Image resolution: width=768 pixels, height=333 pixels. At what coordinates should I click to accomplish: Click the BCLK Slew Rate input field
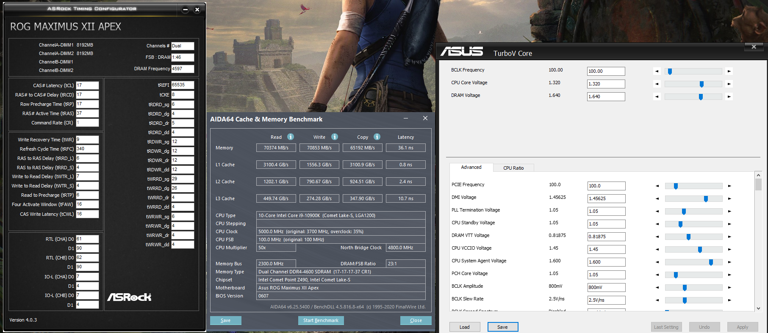(607, 300)
